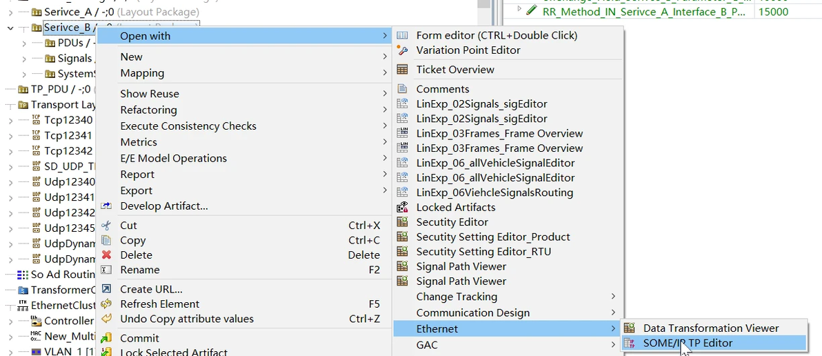Click the Refresh Element icon
The width and height of the screenshot is (822, 356).
106,304
